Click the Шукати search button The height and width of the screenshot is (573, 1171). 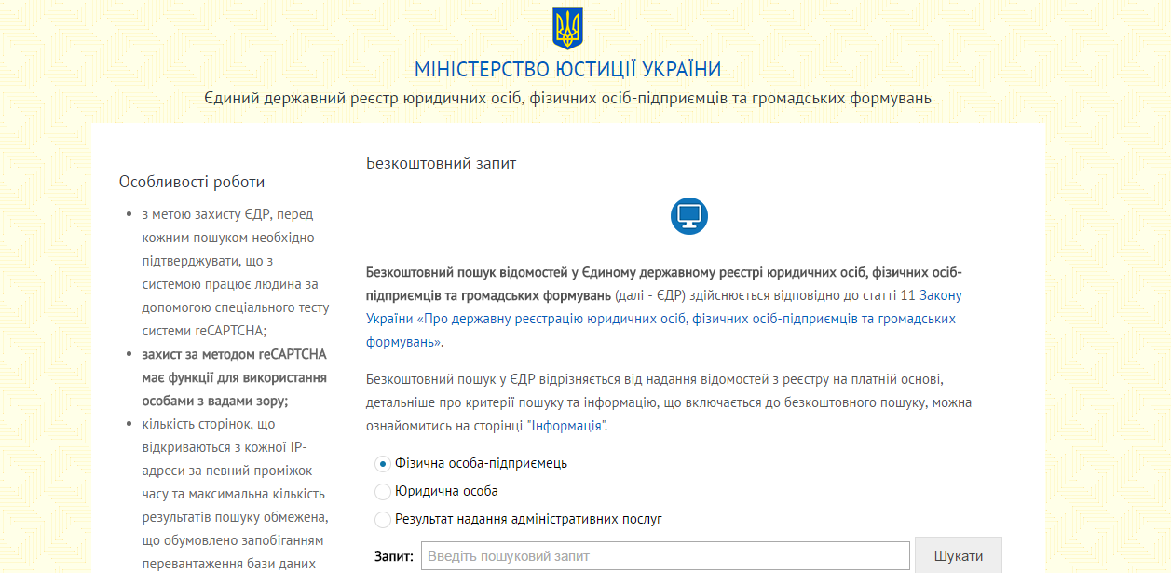coord(959,556)
